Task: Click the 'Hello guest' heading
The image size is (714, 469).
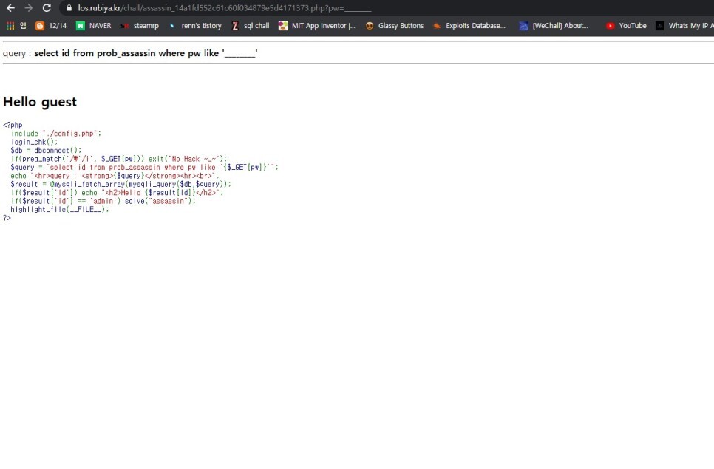Action: coord(40,102)
